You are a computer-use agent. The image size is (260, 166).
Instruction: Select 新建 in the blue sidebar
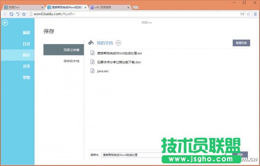tap(26, 33)
